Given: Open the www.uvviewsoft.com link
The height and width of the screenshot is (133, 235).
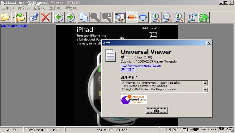Looking at the screenshot, I should [140, 65].
